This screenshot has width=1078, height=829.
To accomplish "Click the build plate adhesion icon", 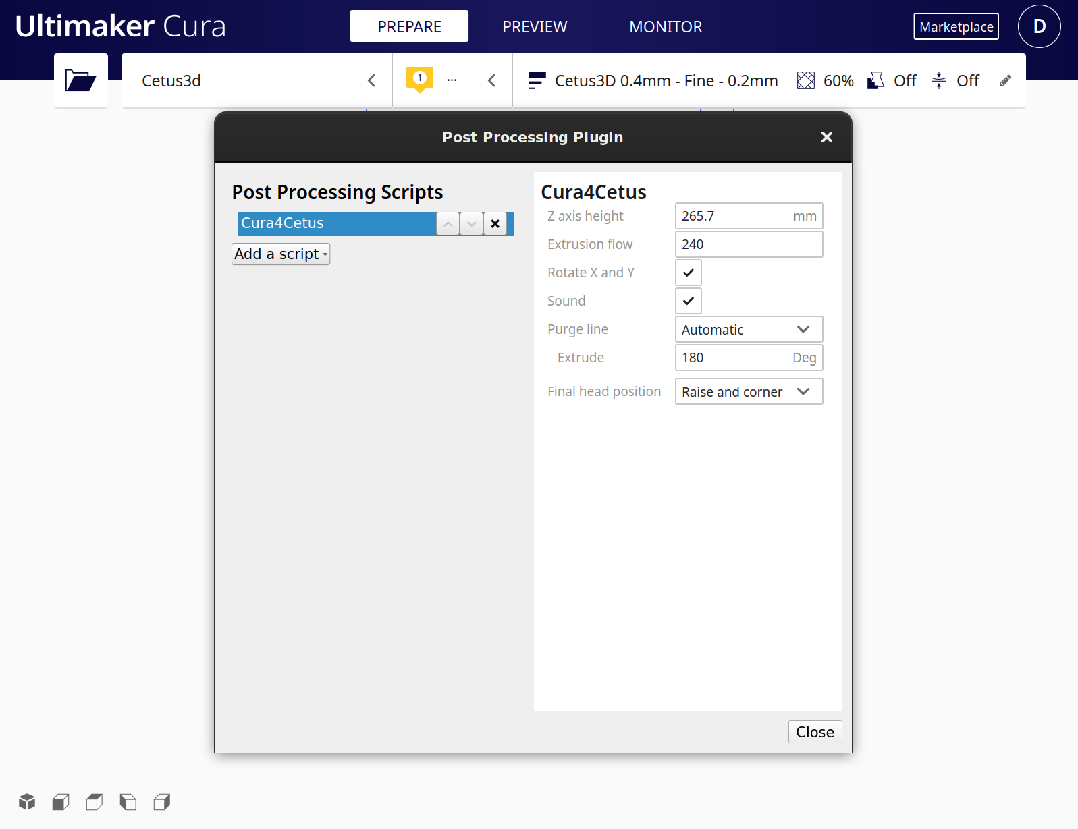I will 939,81.
